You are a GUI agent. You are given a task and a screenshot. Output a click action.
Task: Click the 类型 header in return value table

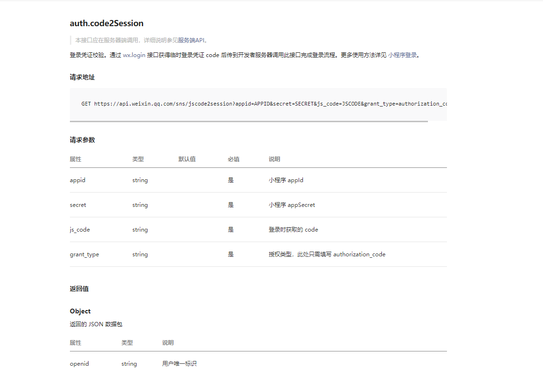(x=127, y=342)
